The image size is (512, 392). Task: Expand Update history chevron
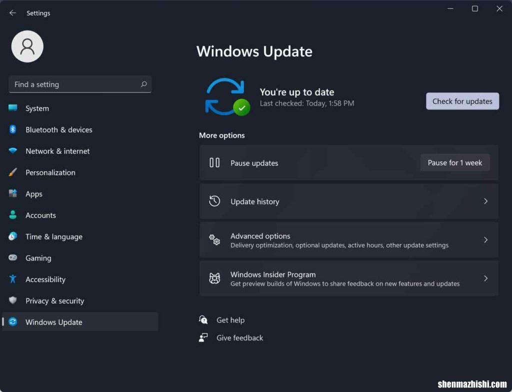click(485, 201)
